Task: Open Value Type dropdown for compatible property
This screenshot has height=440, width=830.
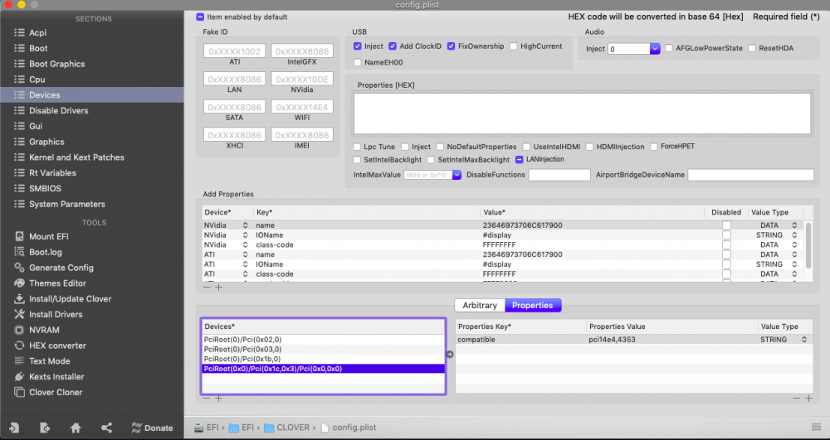Action: (803, 340)
